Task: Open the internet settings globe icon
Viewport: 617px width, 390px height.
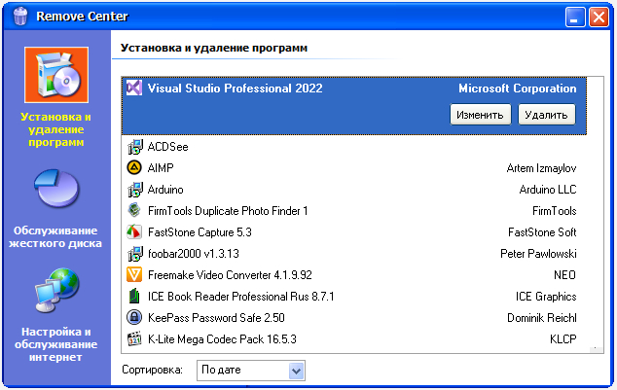Action: (56, 290)
